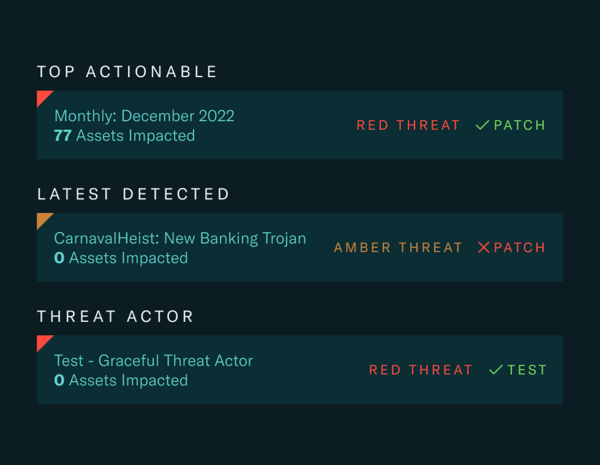The width and height of the screenshot is (600, 465).
Task: Select the AMBER THREAT severity indicator
Action: point(398,248)
